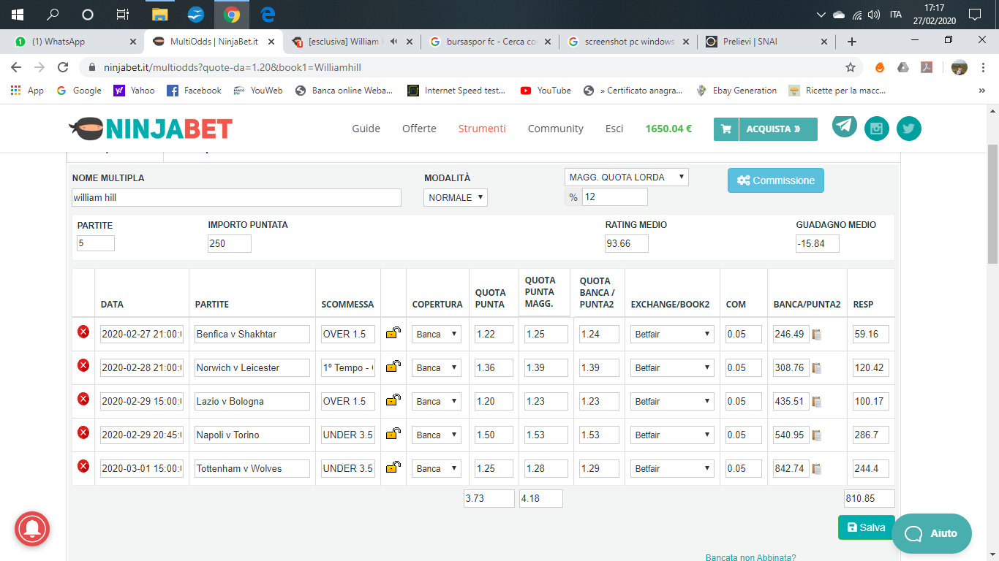Click the NinjaBet logo
This screenshot has height=561, width=999.
click(x=151, y=129)
